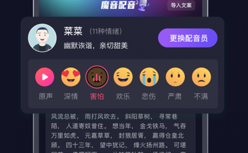The image size is (248, 153).
Task: Click the 害怕 label text
Action: pyautogui.click(x=97, y=96)
